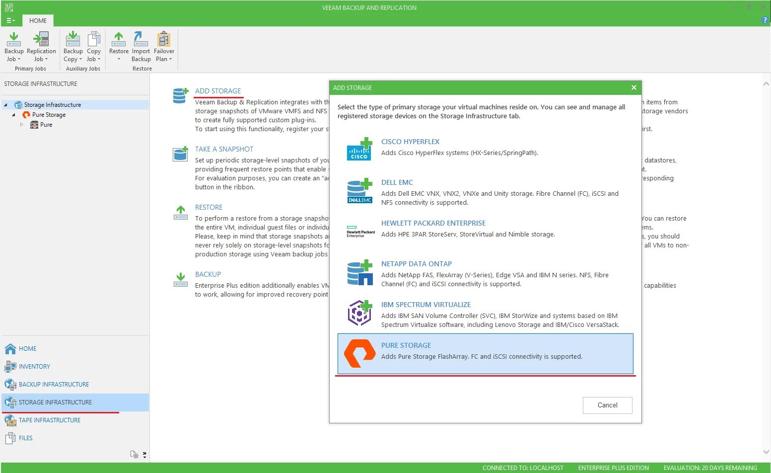The height and width of the screenshot is (473, 771).
Task: Click the RESTORE link in main pane
Action: [x=209, y=207]
